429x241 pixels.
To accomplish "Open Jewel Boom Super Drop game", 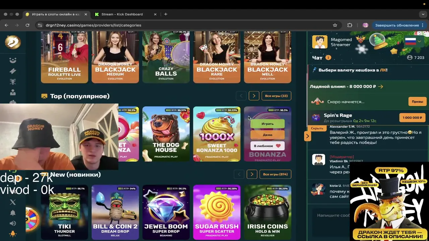I will click(x=166, y=212).
